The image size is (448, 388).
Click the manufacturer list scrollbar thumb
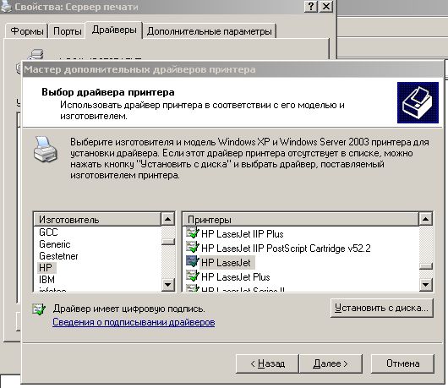click(x=167, y=242)
